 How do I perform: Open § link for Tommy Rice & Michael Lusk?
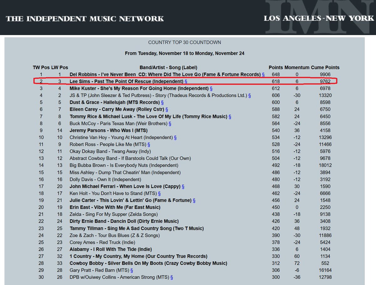pos(230,116)
